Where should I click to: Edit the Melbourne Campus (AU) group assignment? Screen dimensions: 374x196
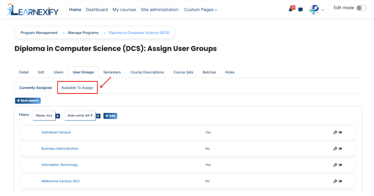pyautogui.click(x=335, y=181)
